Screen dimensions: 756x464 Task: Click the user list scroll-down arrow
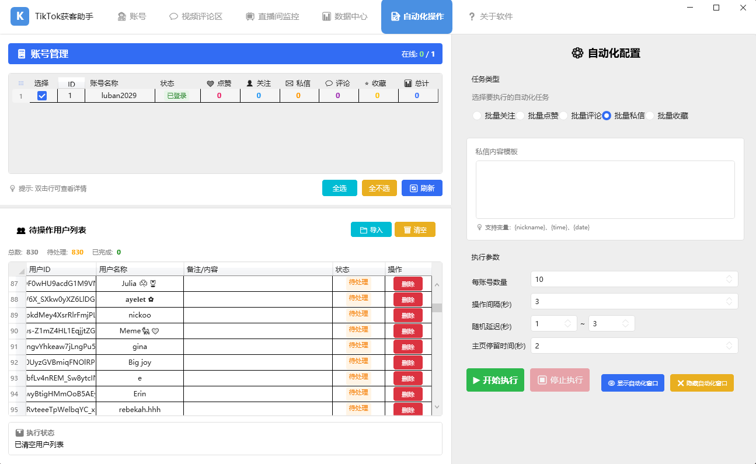click(437, 407)
